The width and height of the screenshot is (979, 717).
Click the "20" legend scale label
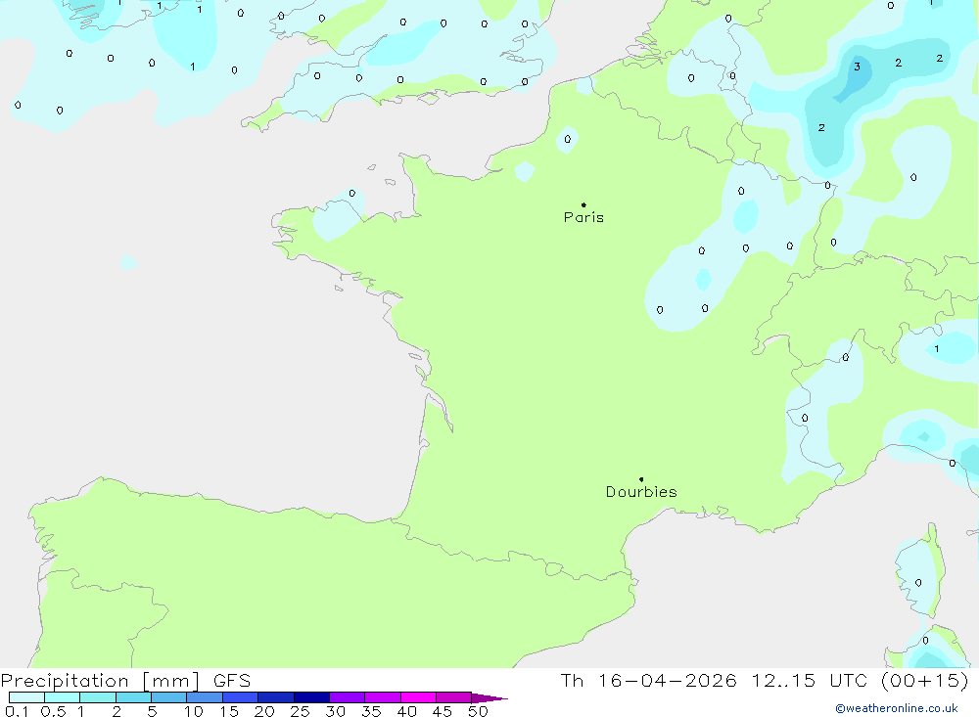(x=264, y=711)
